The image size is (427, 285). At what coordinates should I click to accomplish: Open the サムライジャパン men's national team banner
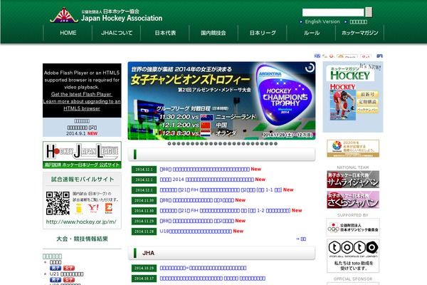pos(353,180)
